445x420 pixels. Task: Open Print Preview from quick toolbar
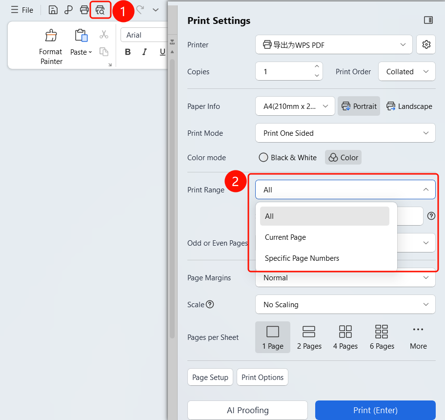tap(100, 10)
